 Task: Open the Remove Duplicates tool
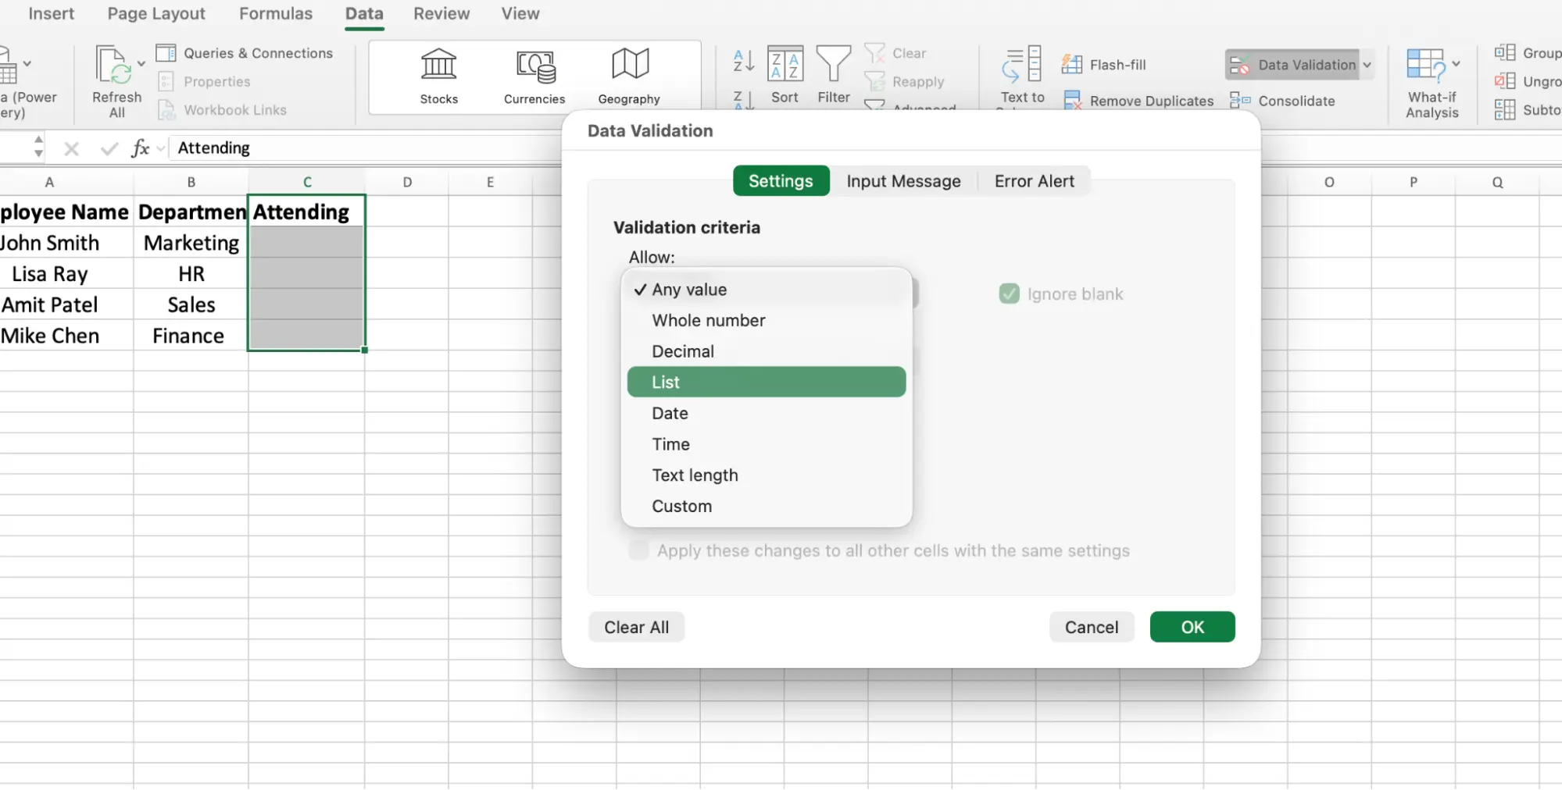coord(1074,100)
